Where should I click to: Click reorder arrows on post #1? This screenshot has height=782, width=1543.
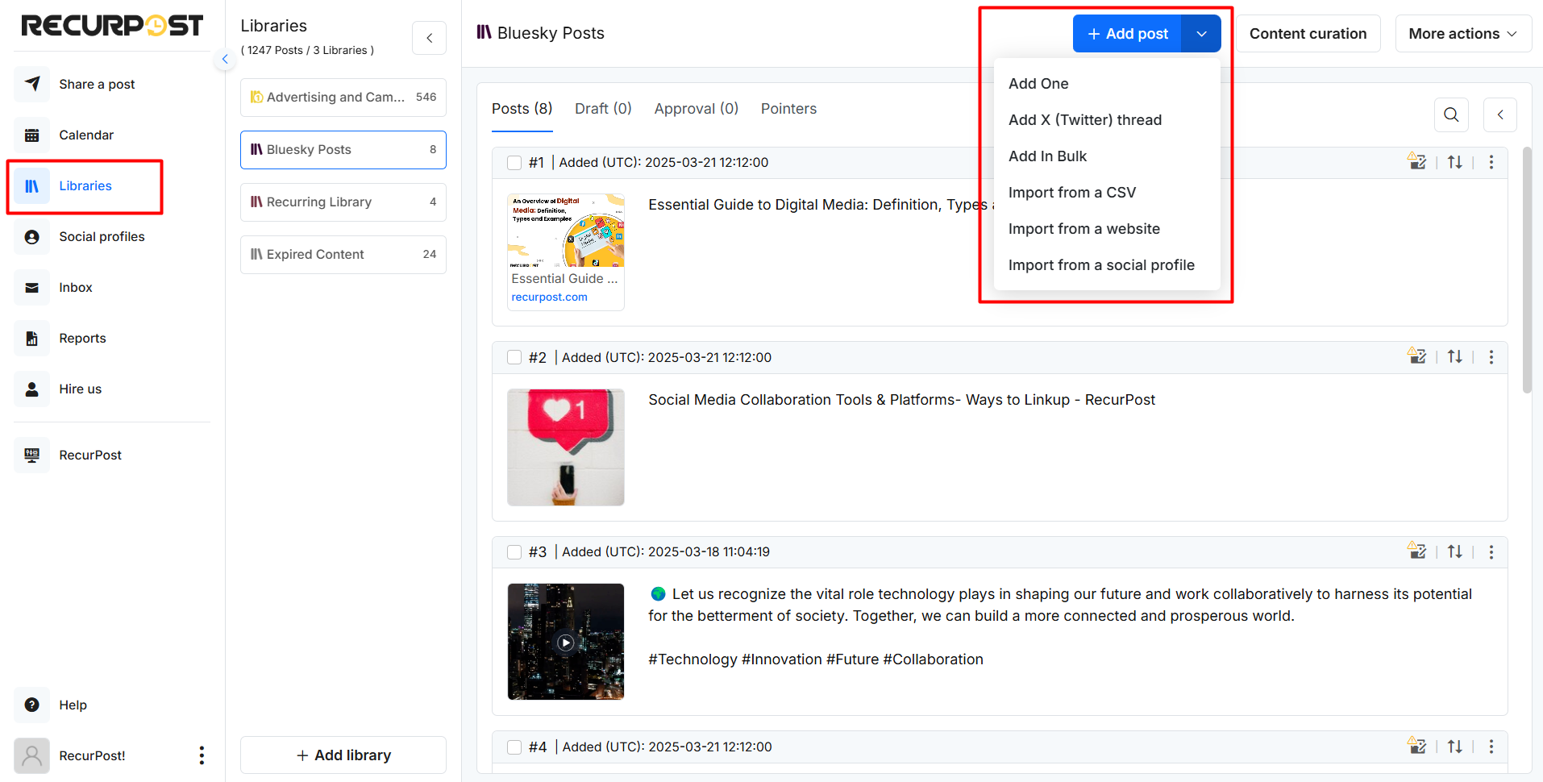(1454, 162)
